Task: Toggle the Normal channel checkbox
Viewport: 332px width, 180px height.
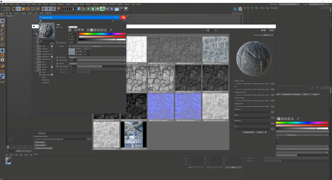Action: [x=52, y=67]
